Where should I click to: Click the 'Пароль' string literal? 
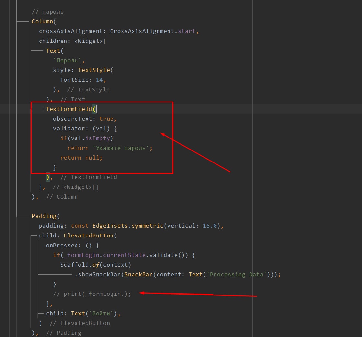click(x=67, y=61)
